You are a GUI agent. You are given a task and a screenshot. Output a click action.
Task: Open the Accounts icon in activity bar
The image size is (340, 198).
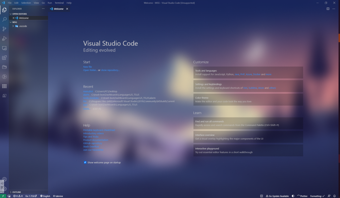tap(4, 179)
